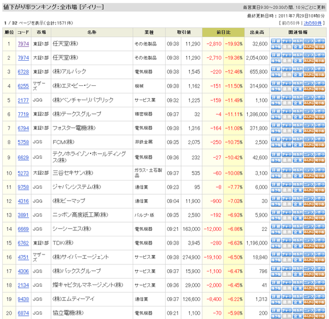Open stock code 5758 link
329x319 pixels.
point(23,142)
